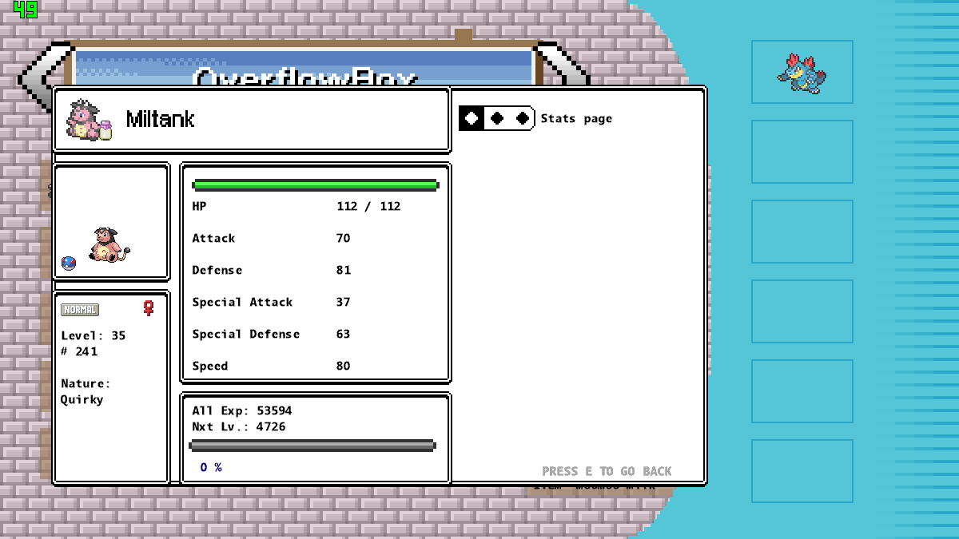Click the Defense stat value 81

tap(344, 270)
